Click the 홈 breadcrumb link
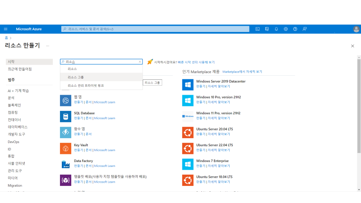 click(6, 38)
